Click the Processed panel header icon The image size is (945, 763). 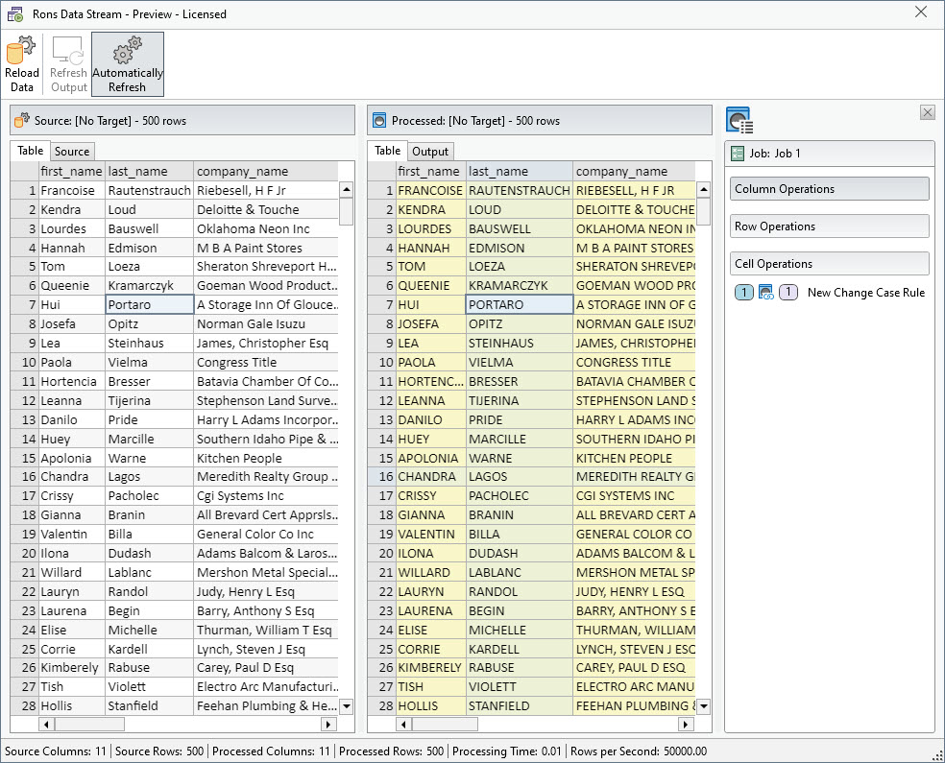(379, 121)
